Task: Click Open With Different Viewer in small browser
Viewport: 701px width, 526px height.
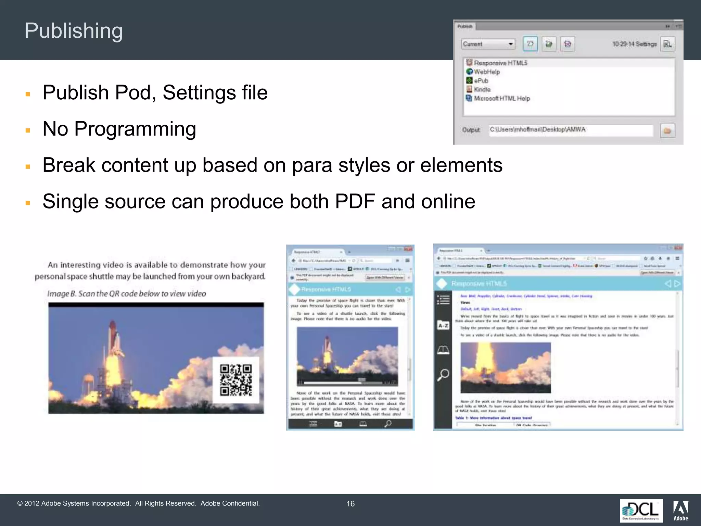Action: coord(385,277)
